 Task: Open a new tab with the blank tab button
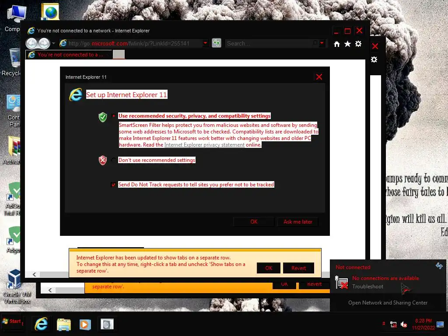119,54
